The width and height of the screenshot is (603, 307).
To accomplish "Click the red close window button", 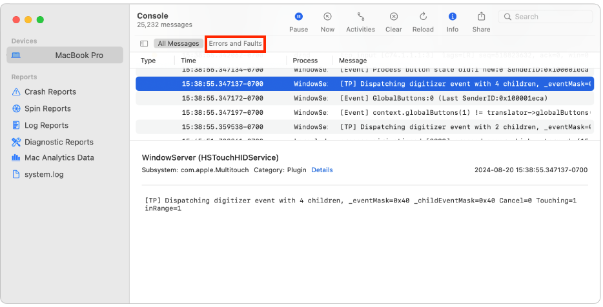I will coord(16,19).
